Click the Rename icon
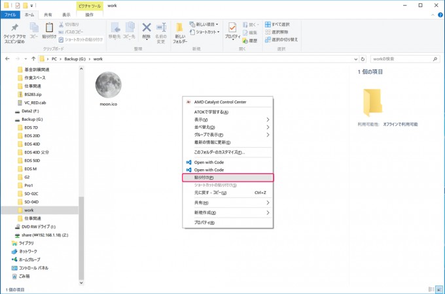Image resolution: width=445 pixels, height=294 pixels. pos(161,27)
